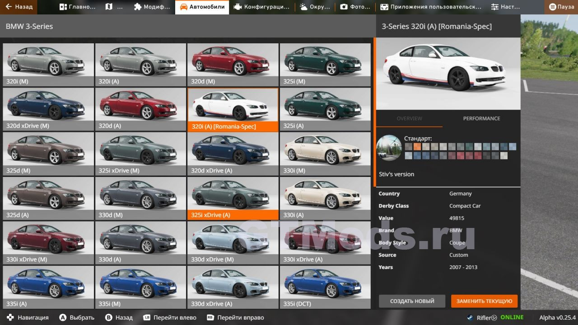Open the Главное main menu tab
578x325 pixels.
coord(78,7)
